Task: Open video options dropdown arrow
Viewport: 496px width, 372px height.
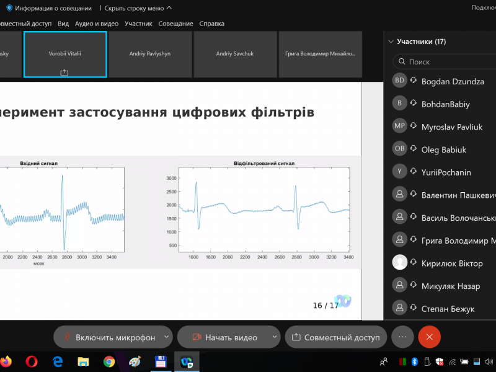Action: [275, 337]
